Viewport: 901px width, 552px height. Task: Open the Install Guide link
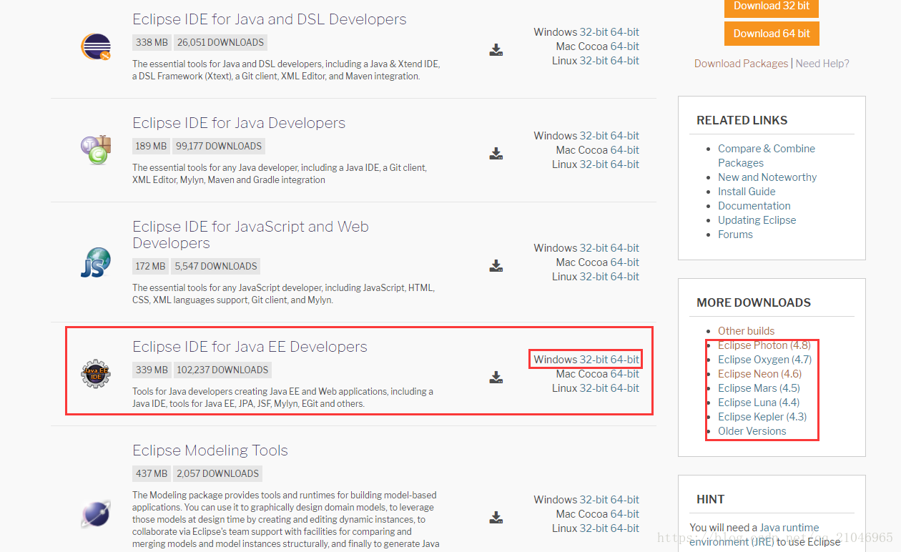pyautogui.click(x=747, y=192)
